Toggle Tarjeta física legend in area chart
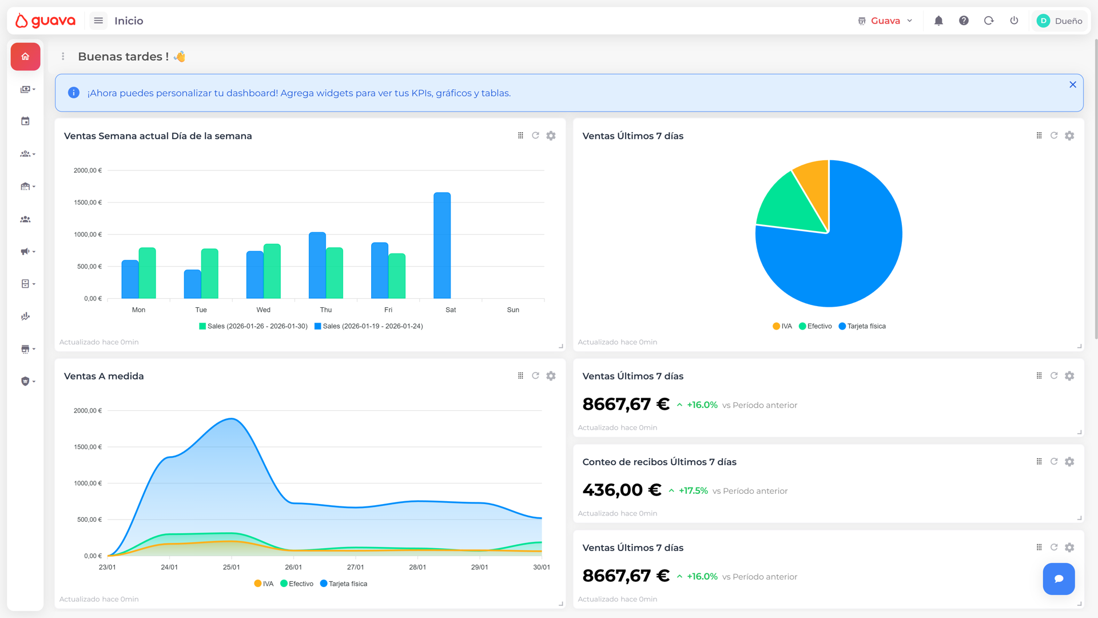The image size is (1098, 618). click(344, 584)
